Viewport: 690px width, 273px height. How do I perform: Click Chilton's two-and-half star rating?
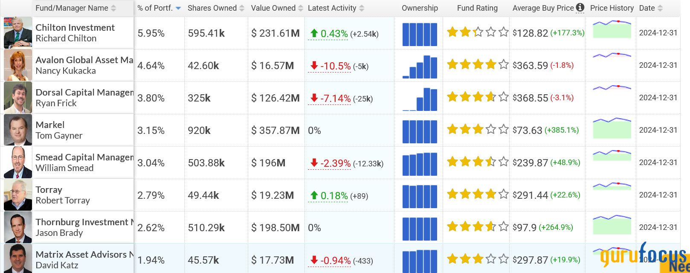pos(478,32)
